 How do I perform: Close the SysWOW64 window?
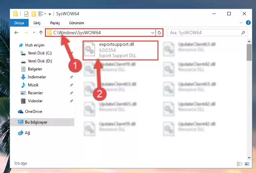tap(244, 14)
